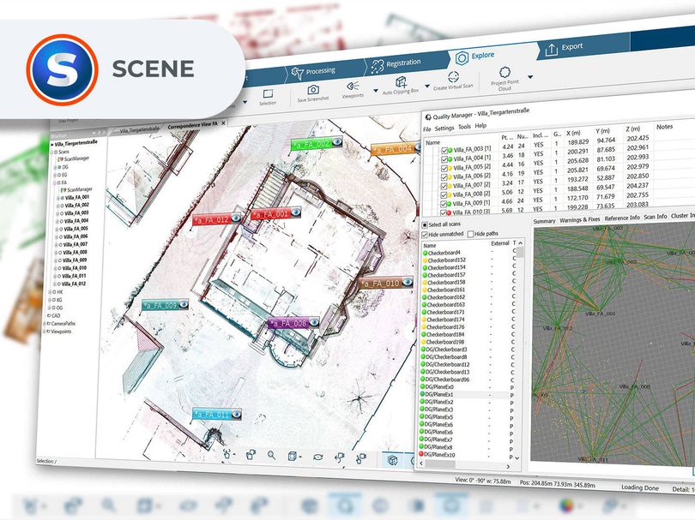This screenshot has width=695, height=520.
Task: Open the Tools menu in Quality Manager
Action: pyautogui.click(x=464, y=127)
